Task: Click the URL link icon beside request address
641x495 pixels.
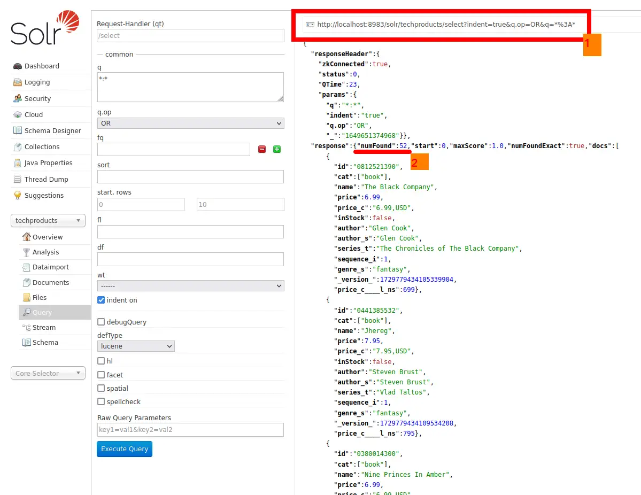Action: click(x=310, y=25)
